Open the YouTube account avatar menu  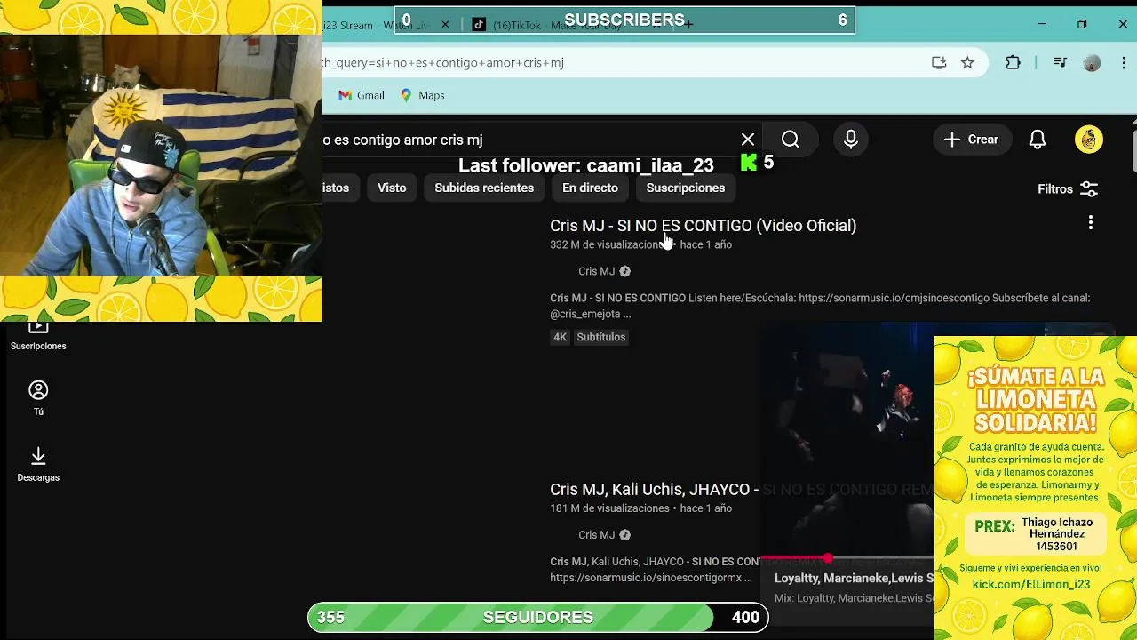coord(1089,140)
